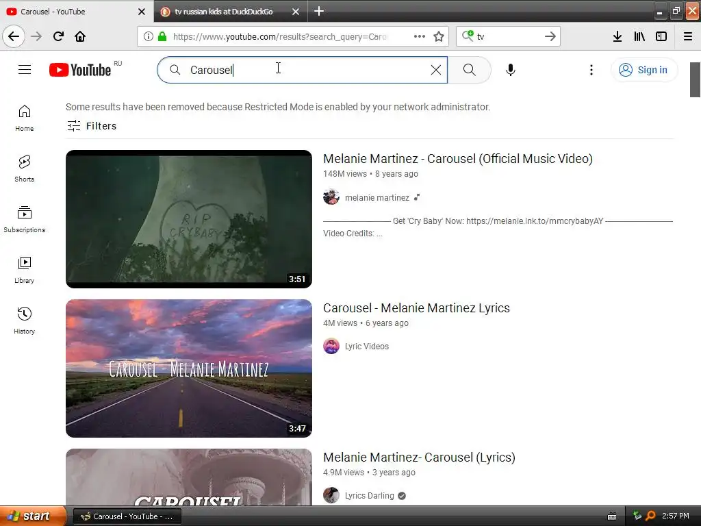Viewport: 701px width, 526px height.
Task: Select Carousel - YouTube taskbar button
Action: click(x=127, y=516)
